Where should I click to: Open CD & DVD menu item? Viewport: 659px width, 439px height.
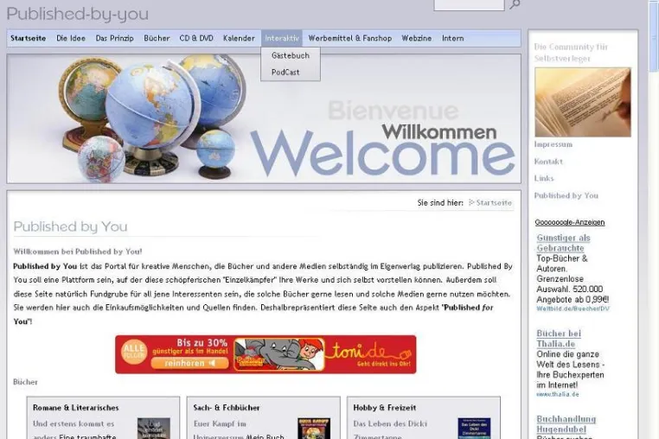tap(196, 38)
